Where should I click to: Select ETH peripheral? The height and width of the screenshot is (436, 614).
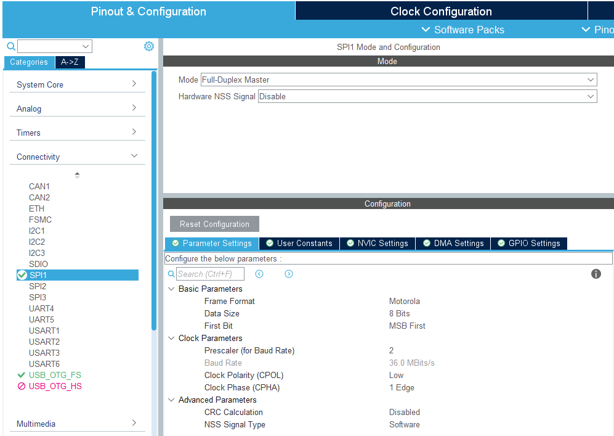(36, 208)
